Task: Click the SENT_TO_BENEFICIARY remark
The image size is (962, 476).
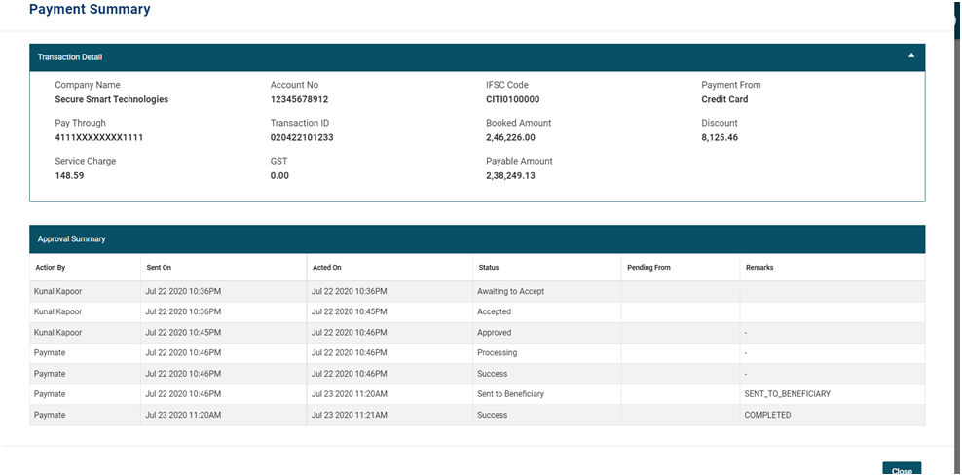Action: 787,394
